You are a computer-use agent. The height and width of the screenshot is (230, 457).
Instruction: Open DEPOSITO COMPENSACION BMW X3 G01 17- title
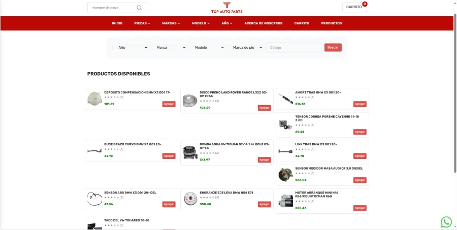click(x=137, y=92)
